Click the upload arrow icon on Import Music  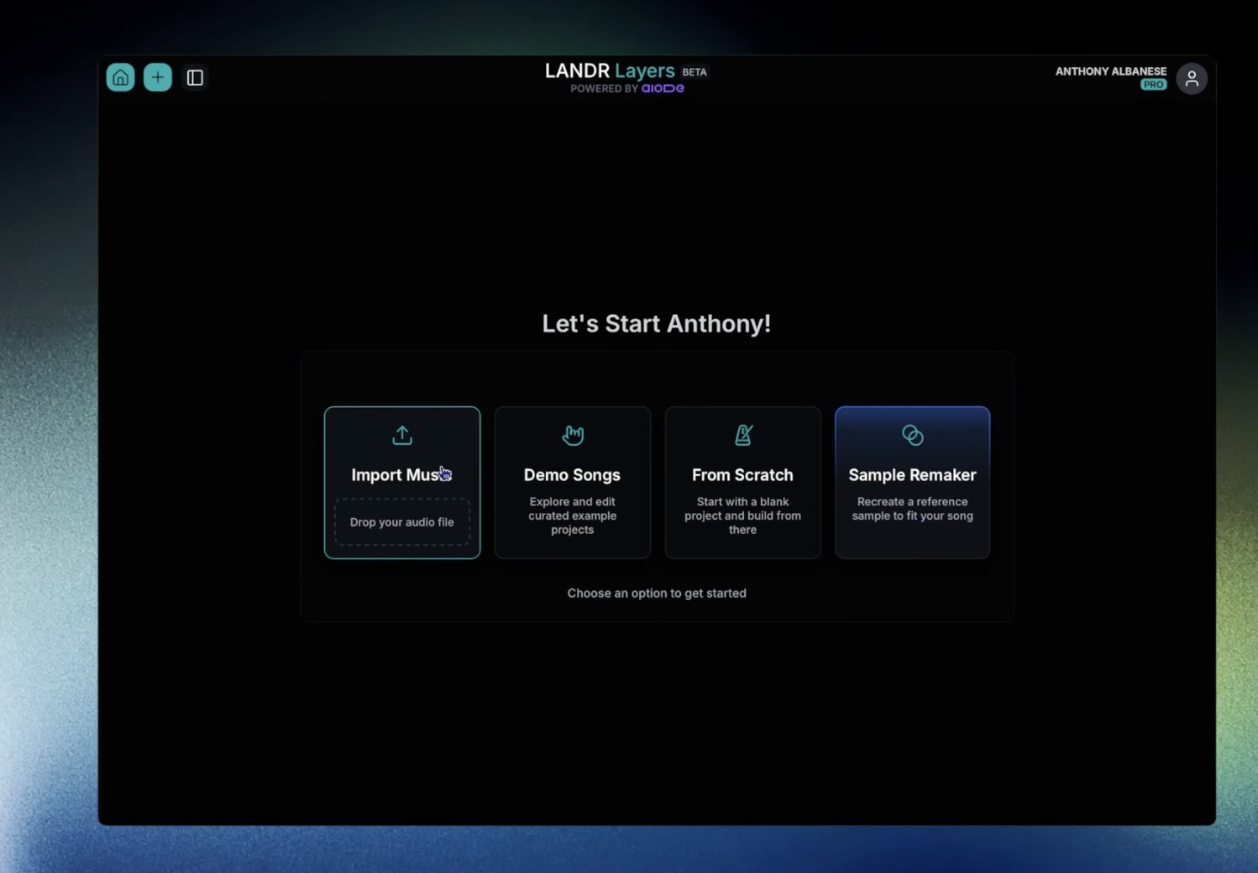coord(402,435)
